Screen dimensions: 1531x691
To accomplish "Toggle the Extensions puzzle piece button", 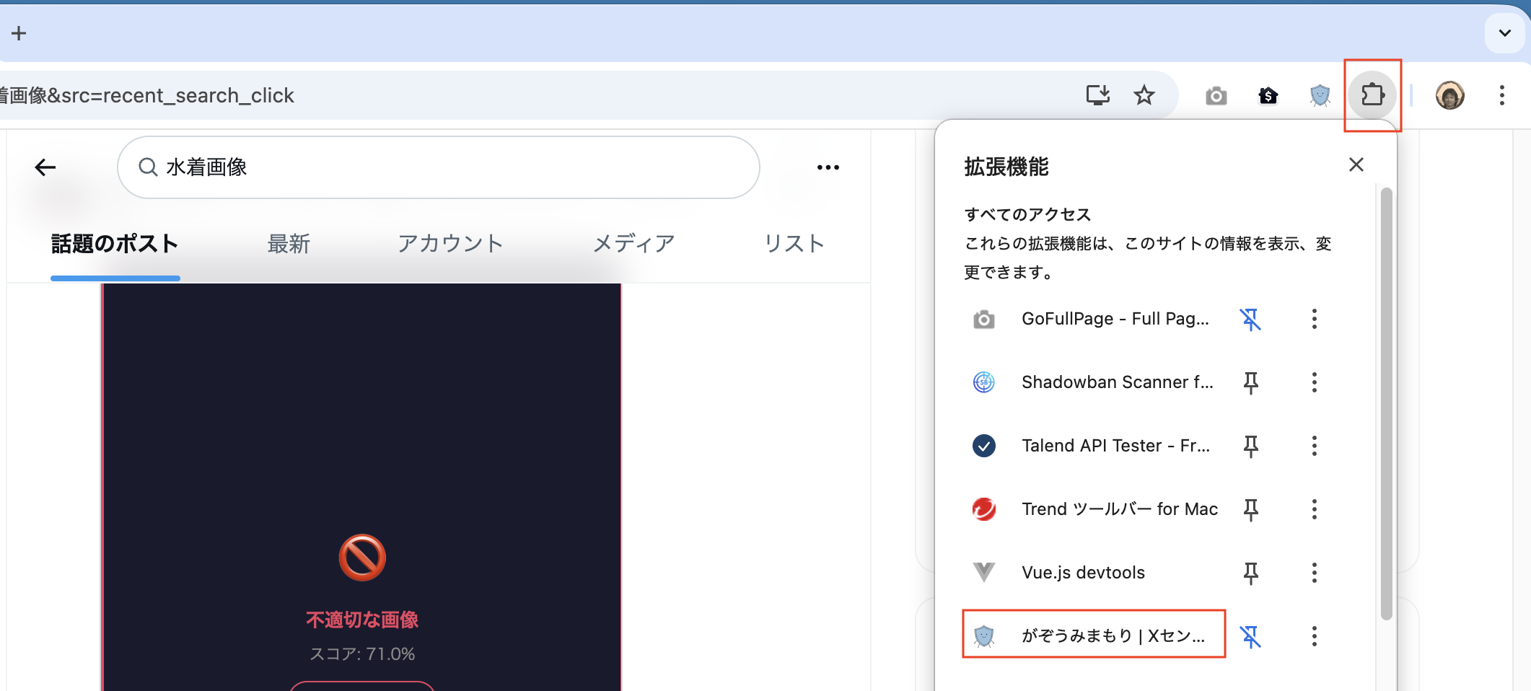I will tap(1372, 95).
